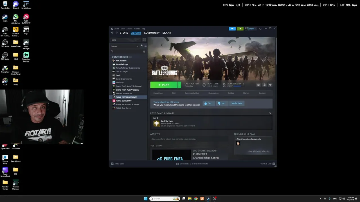The width and height of the screenshot is (360, 202).
Task: Open Friends & Chat panel
Action: coord(267,164)
